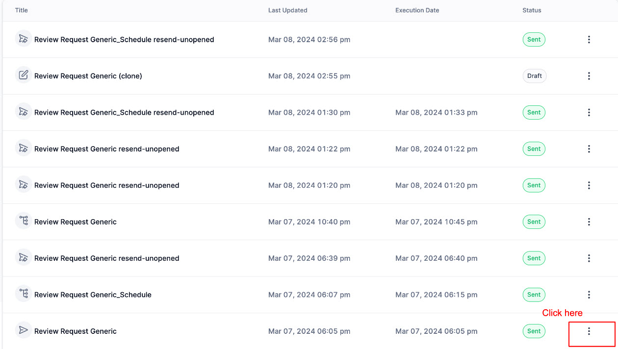Image resolution: width=618 pixels, height=349 pixels.
Task: Open the three-dot menu for the Draft campaign
Action: point(589,76)
